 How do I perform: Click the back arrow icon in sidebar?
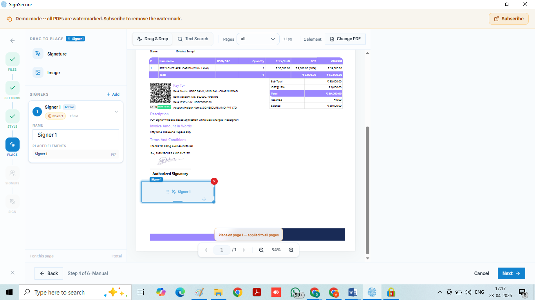(13, 41)
